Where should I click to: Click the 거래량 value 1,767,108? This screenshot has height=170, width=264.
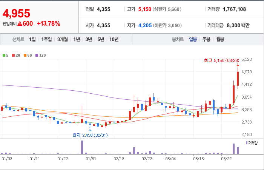click(x=234, y=9)
